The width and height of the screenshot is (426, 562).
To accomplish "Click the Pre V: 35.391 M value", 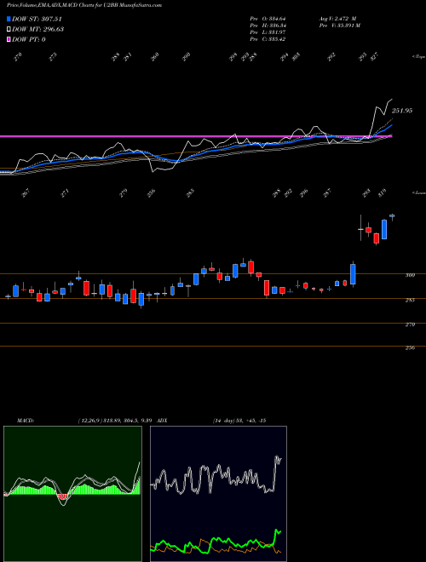I will point(339,26).
